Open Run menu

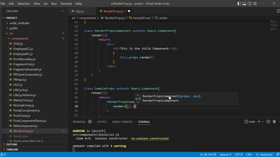tap(54, 3)
